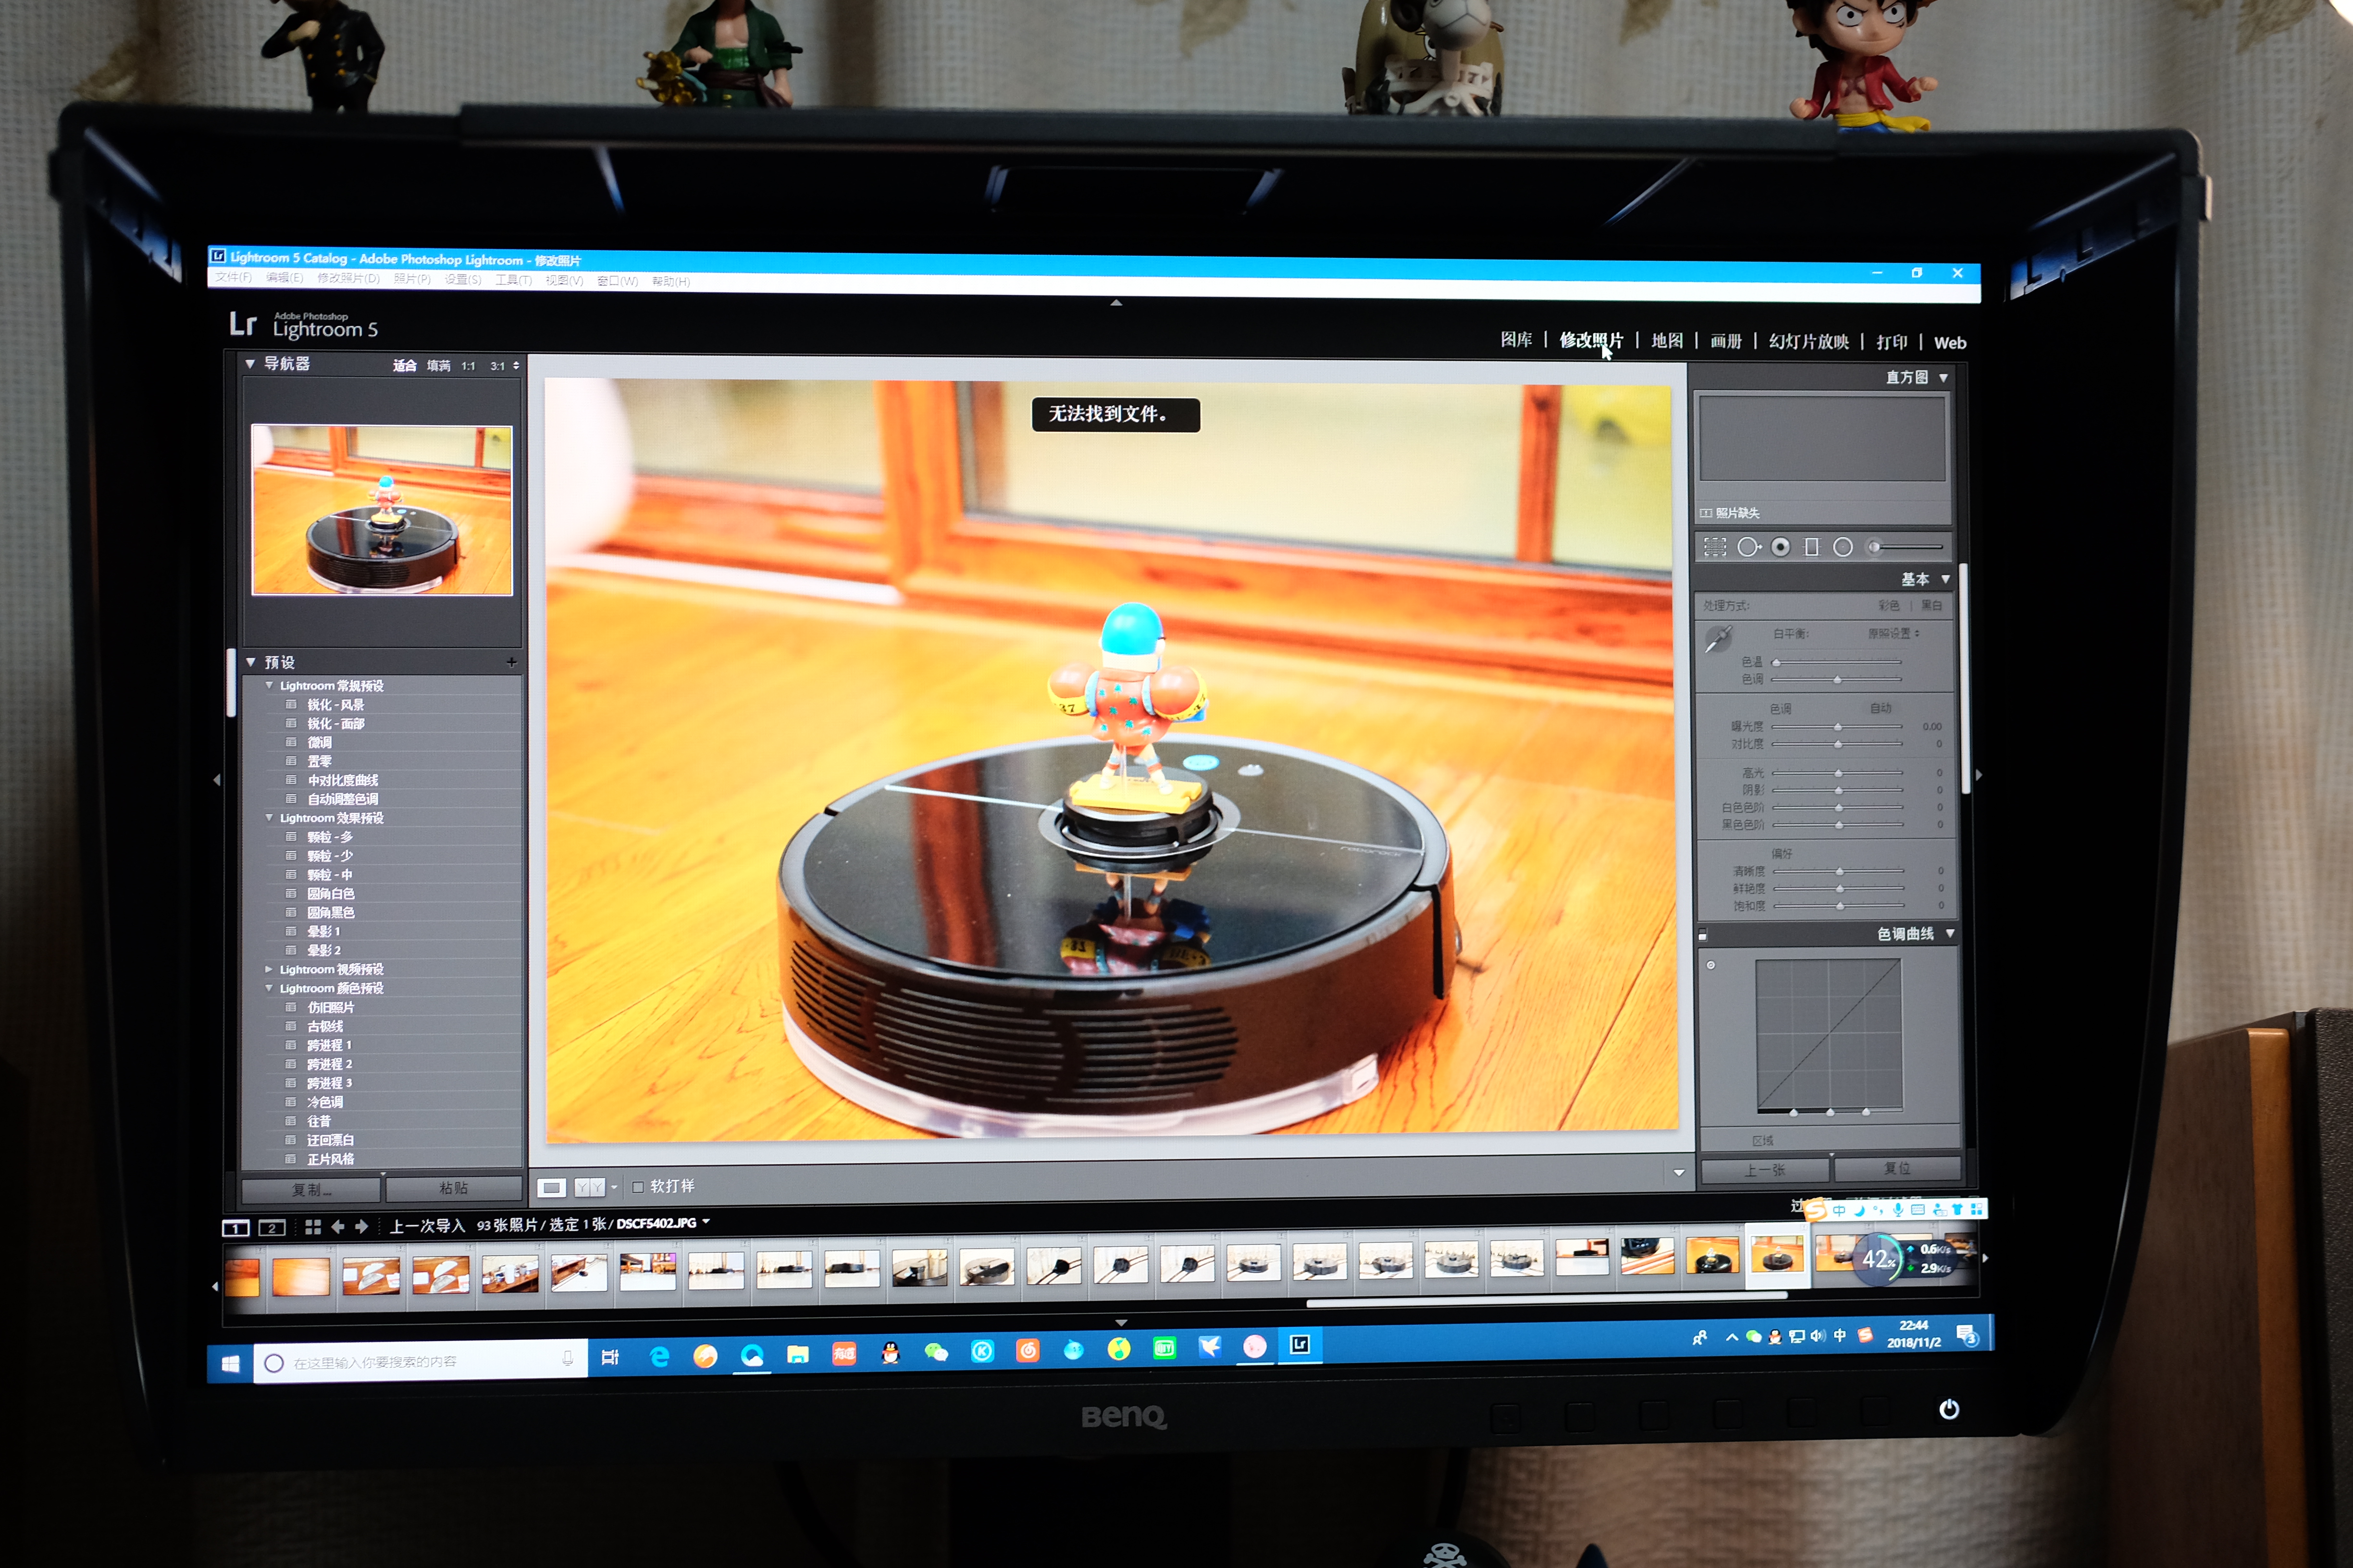Enable the 软打样 soft proofing checkbox
Image resolution: width=2353 pixels, height=1568 pixels.
point(638,1187)
